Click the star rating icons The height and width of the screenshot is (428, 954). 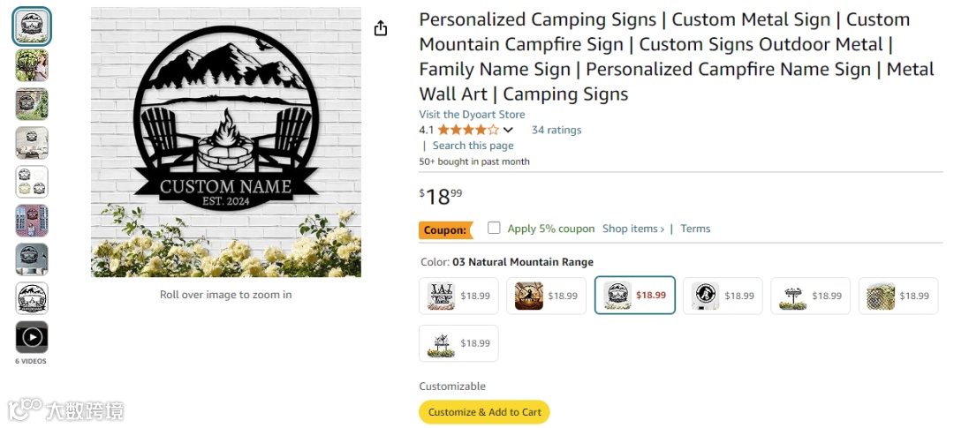[x=467, y=130]
